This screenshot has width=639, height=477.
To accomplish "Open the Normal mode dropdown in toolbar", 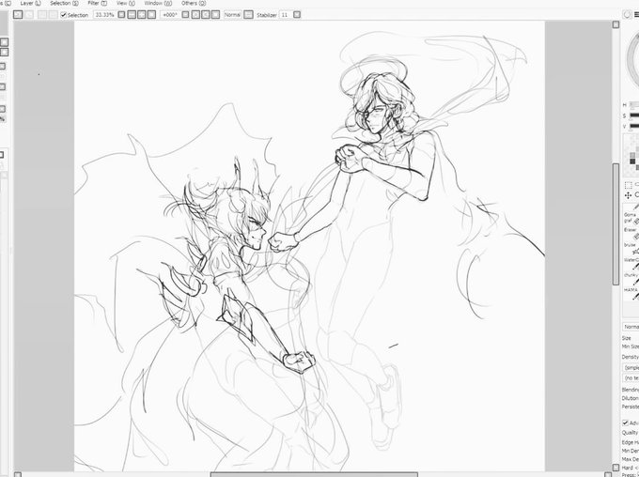I will coord(232,15).
